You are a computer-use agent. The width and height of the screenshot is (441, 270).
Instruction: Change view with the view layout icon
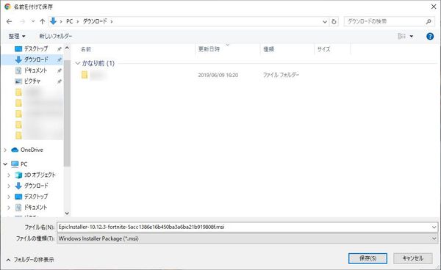pos(401,36)
